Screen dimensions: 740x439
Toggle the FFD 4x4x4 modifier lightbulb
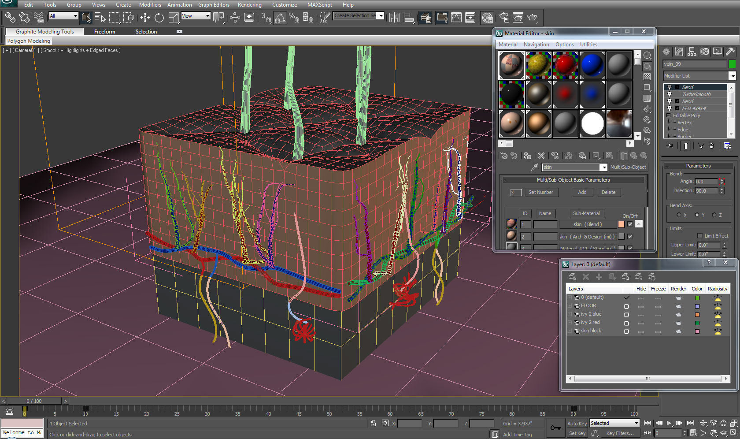(670, 108)
